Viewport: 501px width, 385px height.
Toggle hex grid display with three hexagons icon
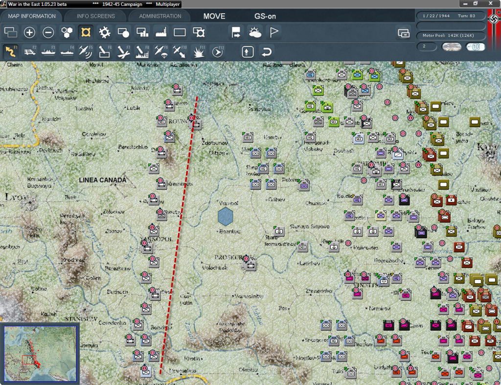tap(67, 32)
